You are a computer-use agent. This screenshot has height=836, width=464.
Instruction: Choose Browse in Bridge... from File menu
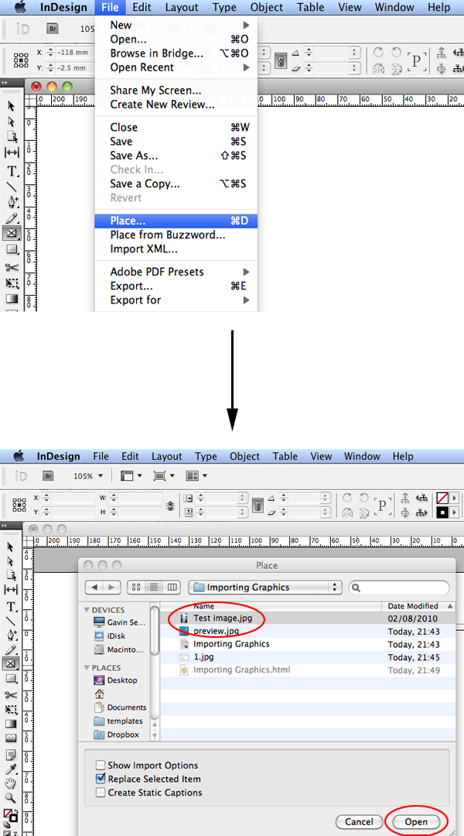pyautogui.click(x=176, y=53)
